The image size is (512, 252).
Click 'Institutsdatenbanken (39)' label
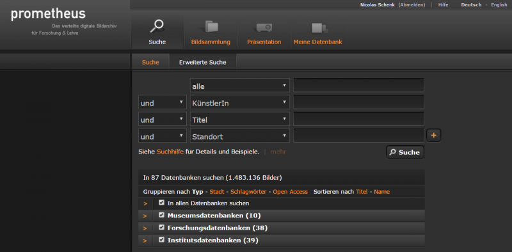[213, 240]
